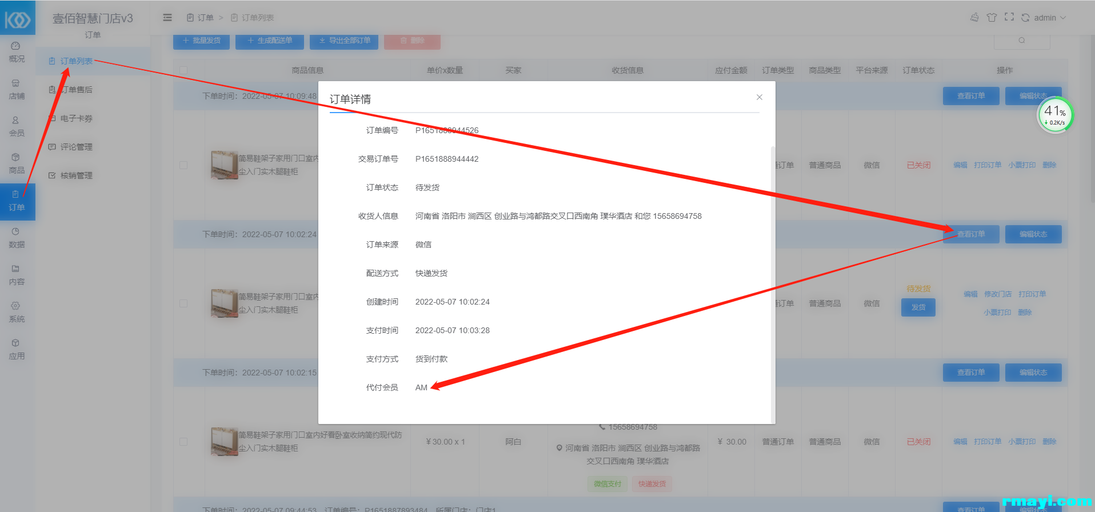This screenshot has width=1095, height=512.
Task: Click the 批量发货 bulk ship button
Action: pos(201,41)
